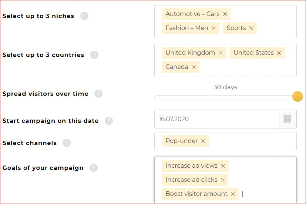Click the 30 days slider handle

pos(297,96)
